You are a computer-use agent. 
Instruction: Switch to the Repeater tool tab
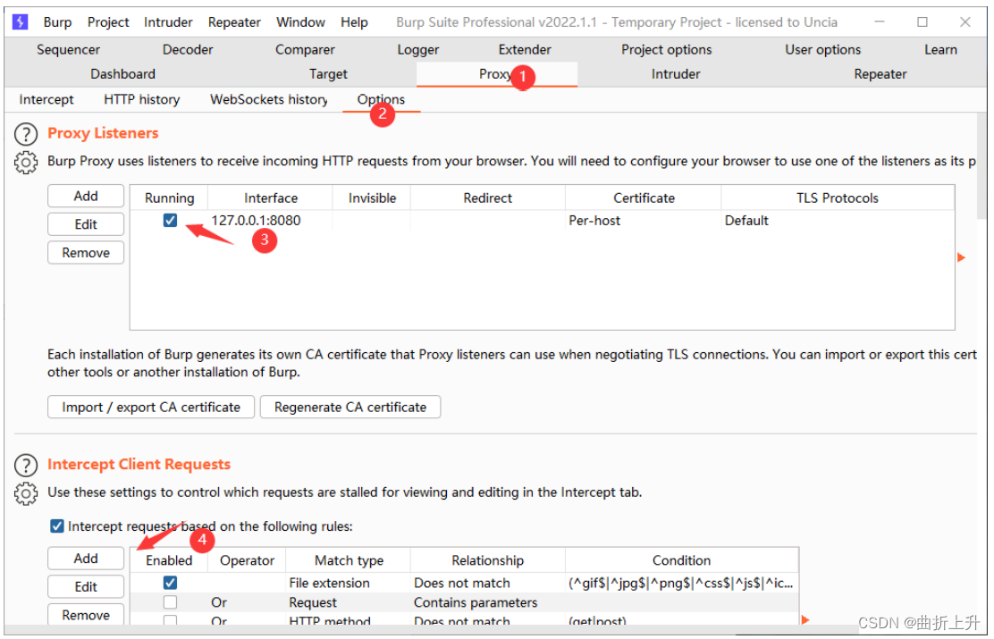click(880, 74)
